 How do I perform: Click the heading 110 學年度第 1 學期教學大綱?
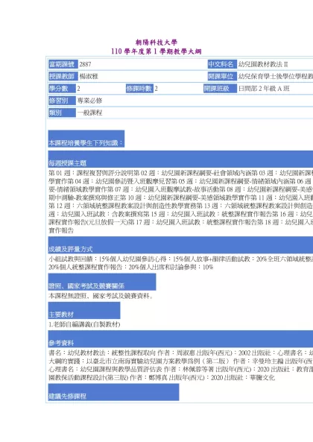[x=156, y=51]
